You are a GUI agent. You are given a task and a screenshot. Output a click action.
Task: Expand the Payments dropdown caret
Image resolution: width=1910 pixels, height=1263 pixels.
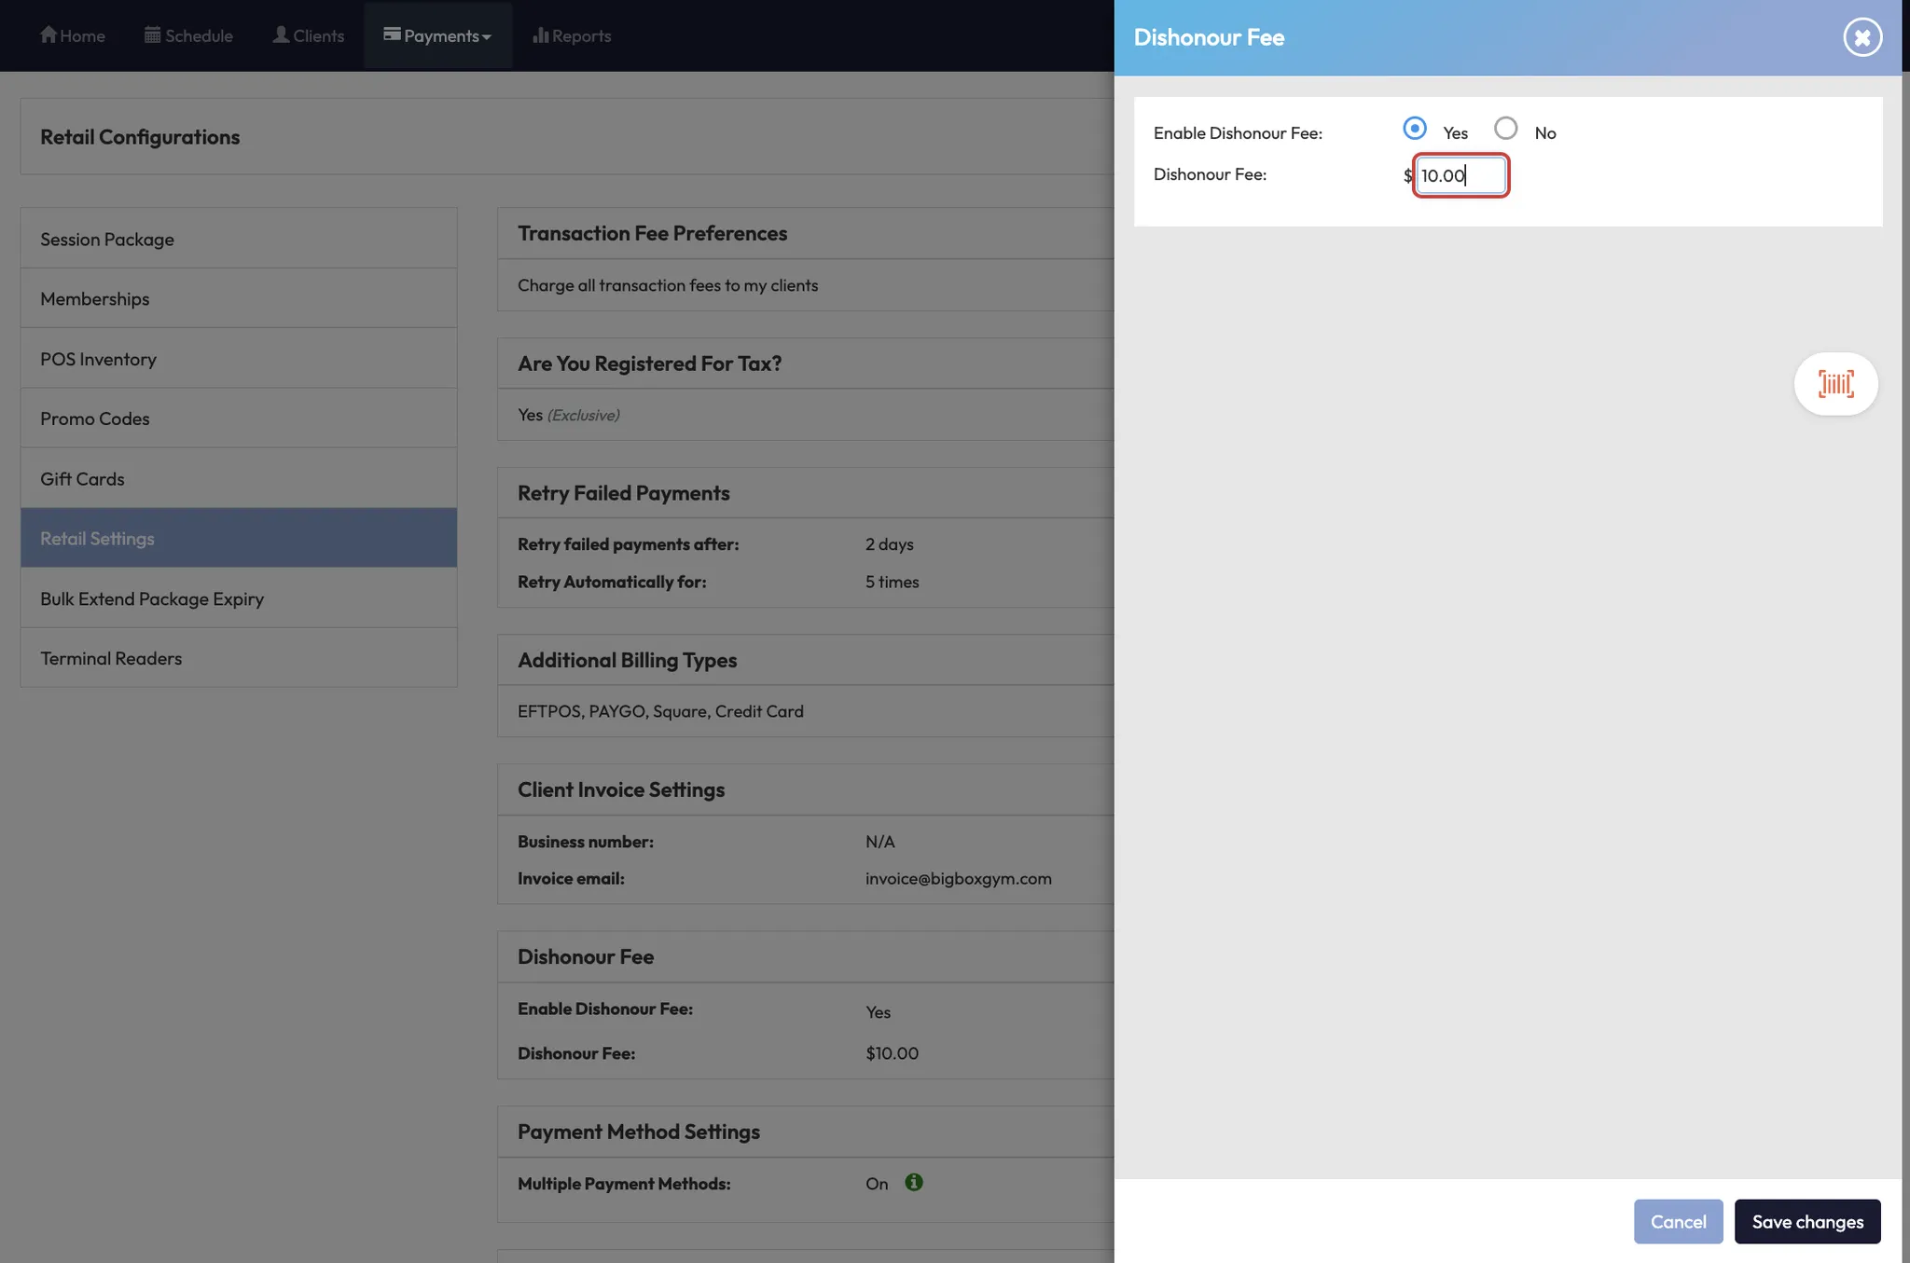(x=487, y=37)
